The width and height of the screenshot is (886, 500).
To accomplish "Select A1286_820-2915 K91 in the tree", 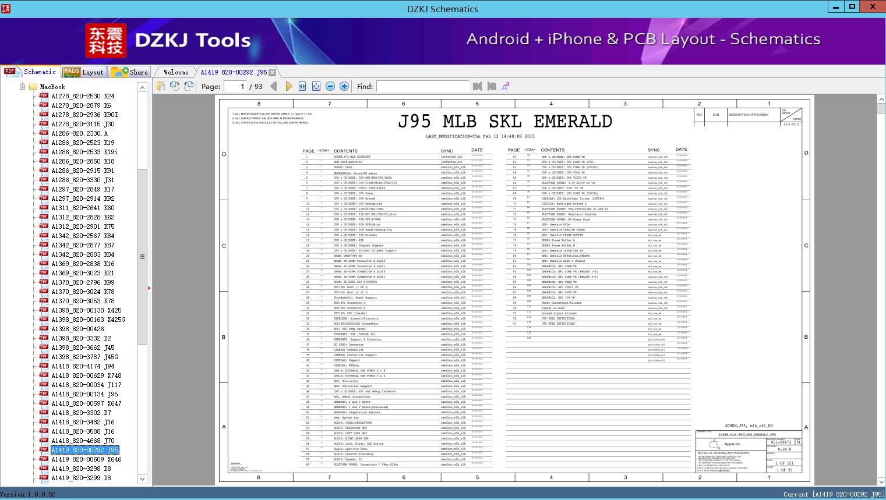I will 83,171.
